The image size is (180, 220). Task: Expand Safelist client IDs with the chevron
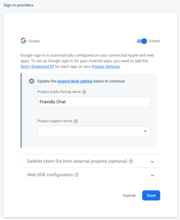pos(152,161)
